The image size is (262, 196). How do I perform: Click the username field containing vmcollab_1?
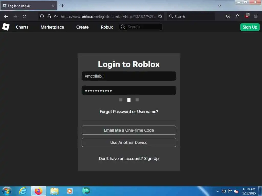129,76
